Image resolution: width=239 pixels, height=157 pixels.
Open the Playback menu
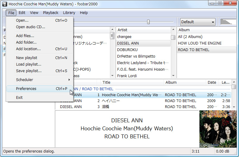click(x=51, y=13)
